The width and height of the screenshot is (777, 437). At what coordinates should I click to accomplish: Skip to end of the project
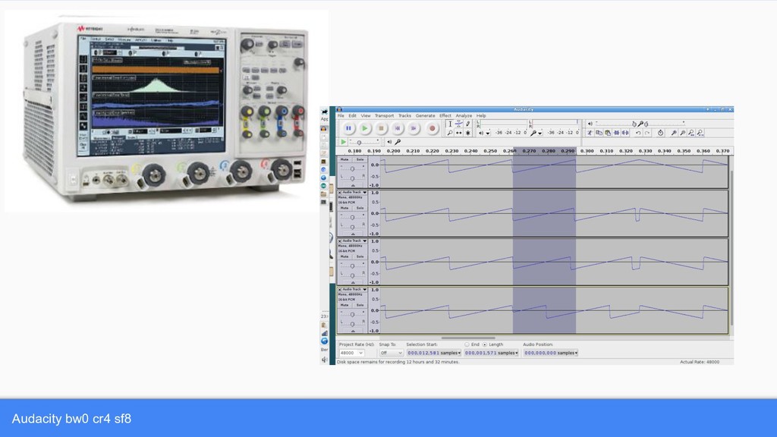tap(414, 128)
